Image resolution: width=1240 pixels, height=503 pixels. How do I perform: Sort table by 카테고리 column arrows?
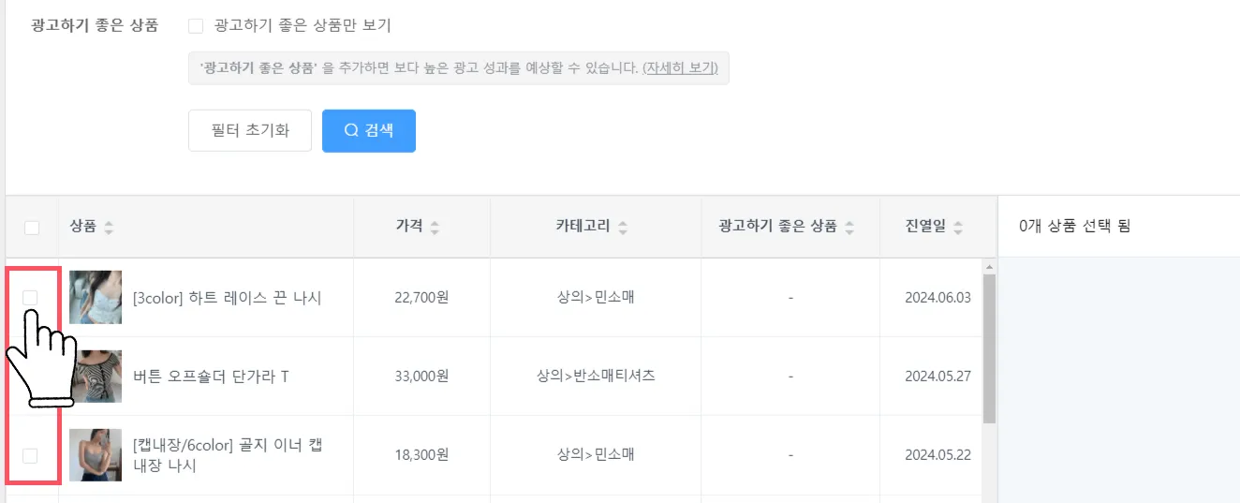click(623, 228)
